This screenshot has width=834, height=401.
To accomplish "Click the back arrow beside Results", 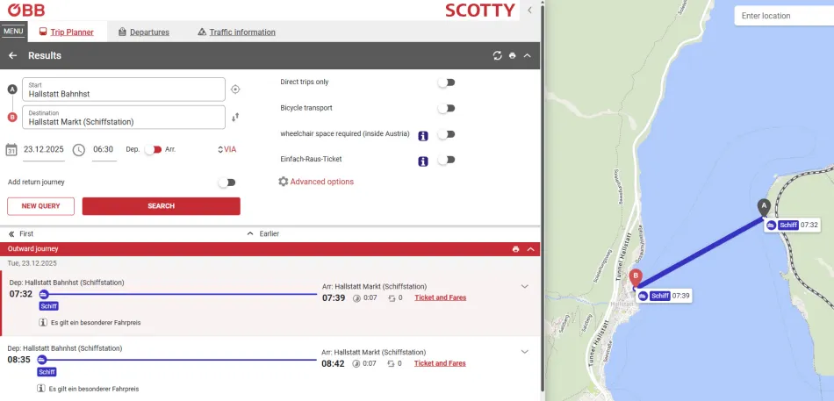I will tap(12, 55).
